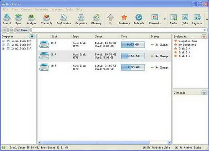Open the address bar dropdown arrow
The width and height of the screenshot is (209, 151).
tap(204, 30)
